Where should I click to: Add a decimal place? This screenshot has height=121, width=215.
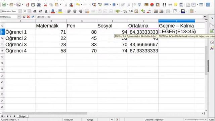pos(143,11)
